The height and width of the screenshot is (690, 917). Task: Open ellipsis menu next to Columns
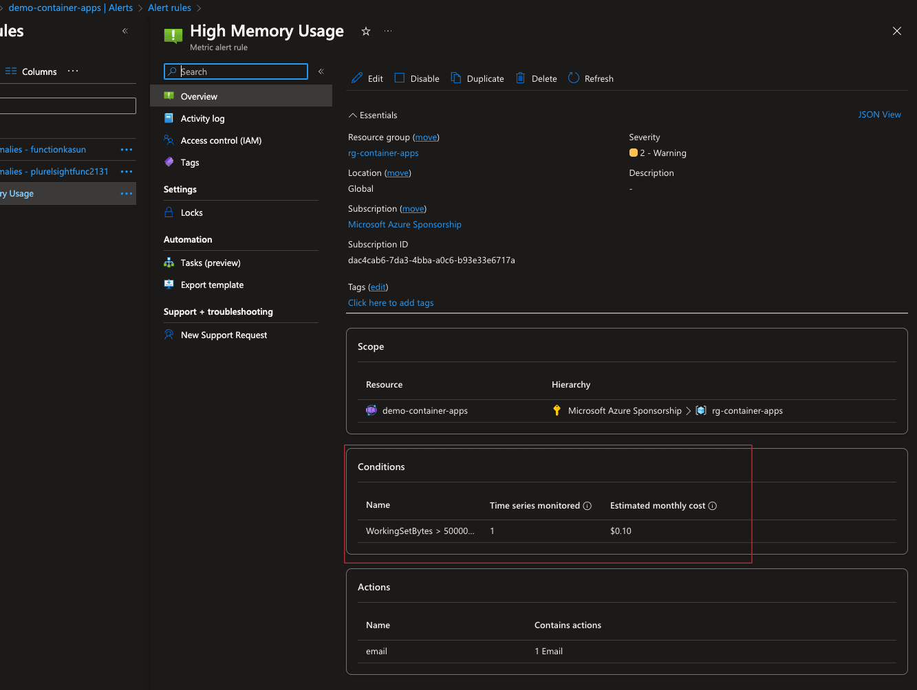[x=72, y=71]
